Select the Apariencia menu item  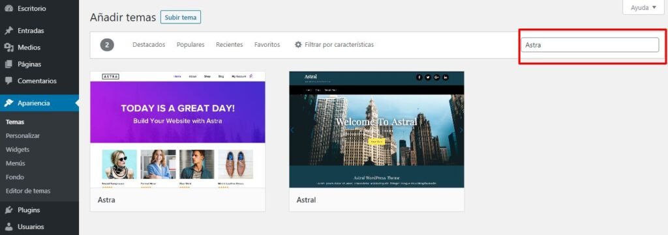click(39, 103)
